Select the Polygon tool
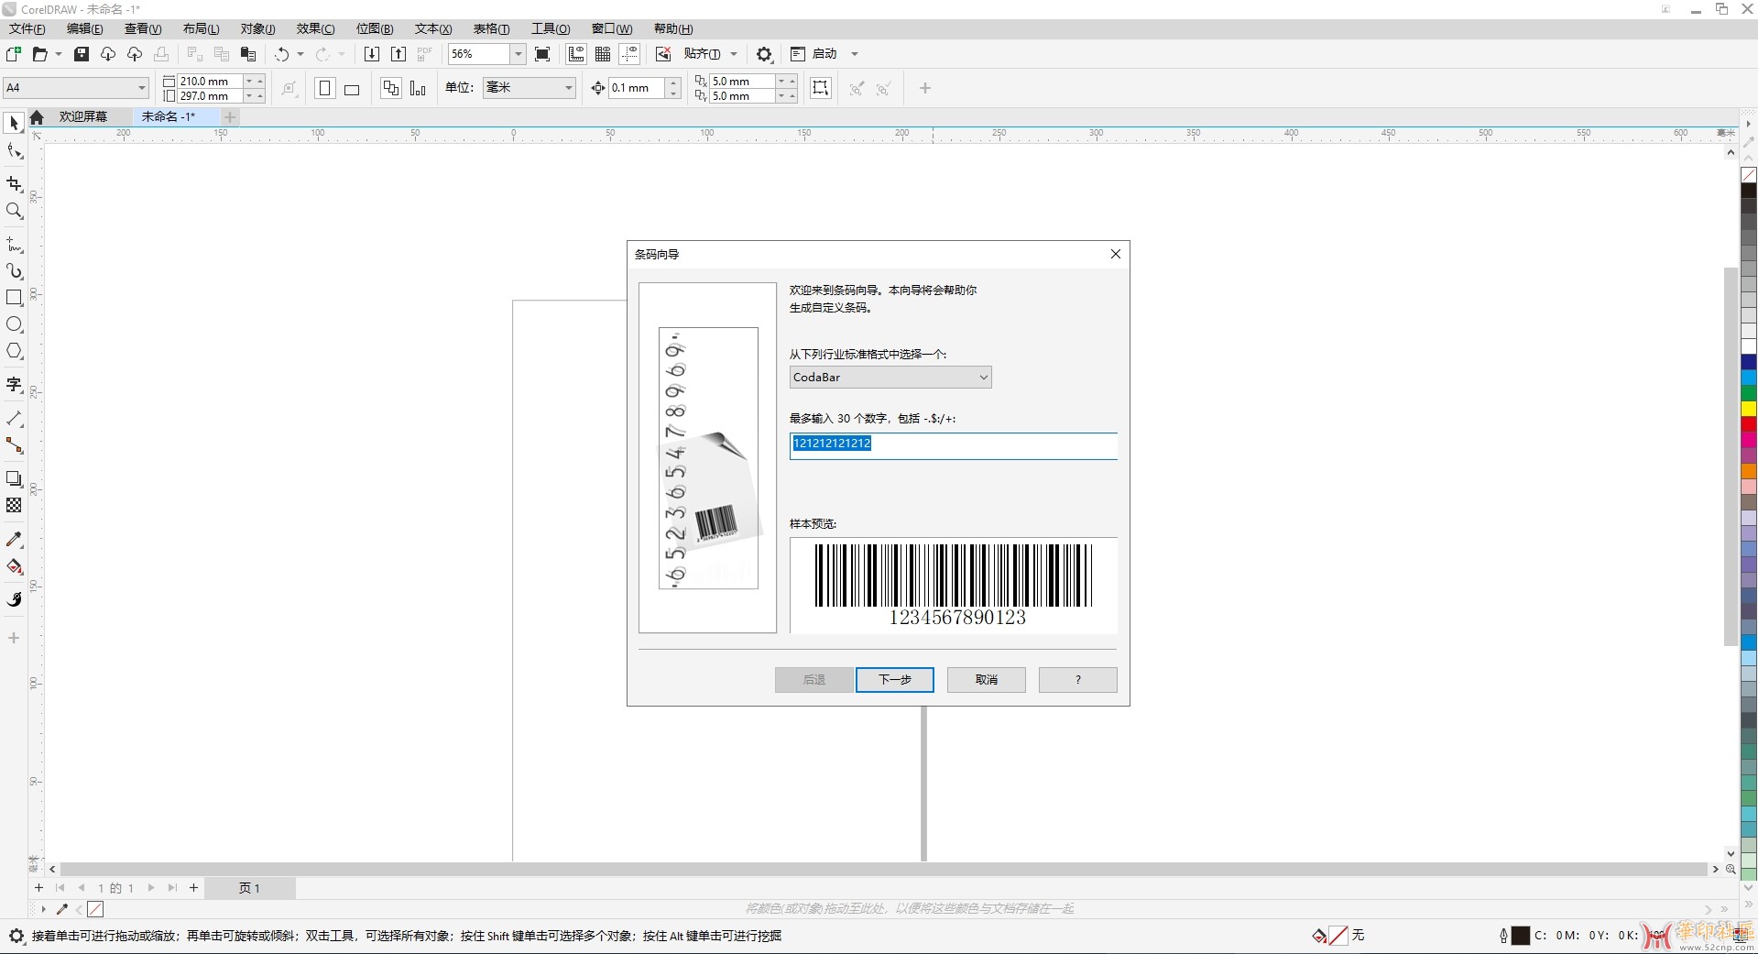The width and height of the screenshot is (1758, 954). [x=14, y=351]
